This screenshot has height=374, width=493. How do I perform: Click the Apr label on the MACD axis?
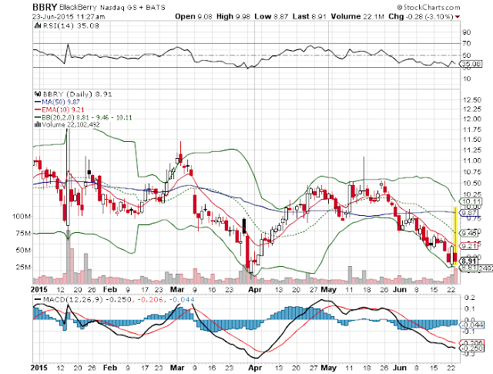coord(255,367)
